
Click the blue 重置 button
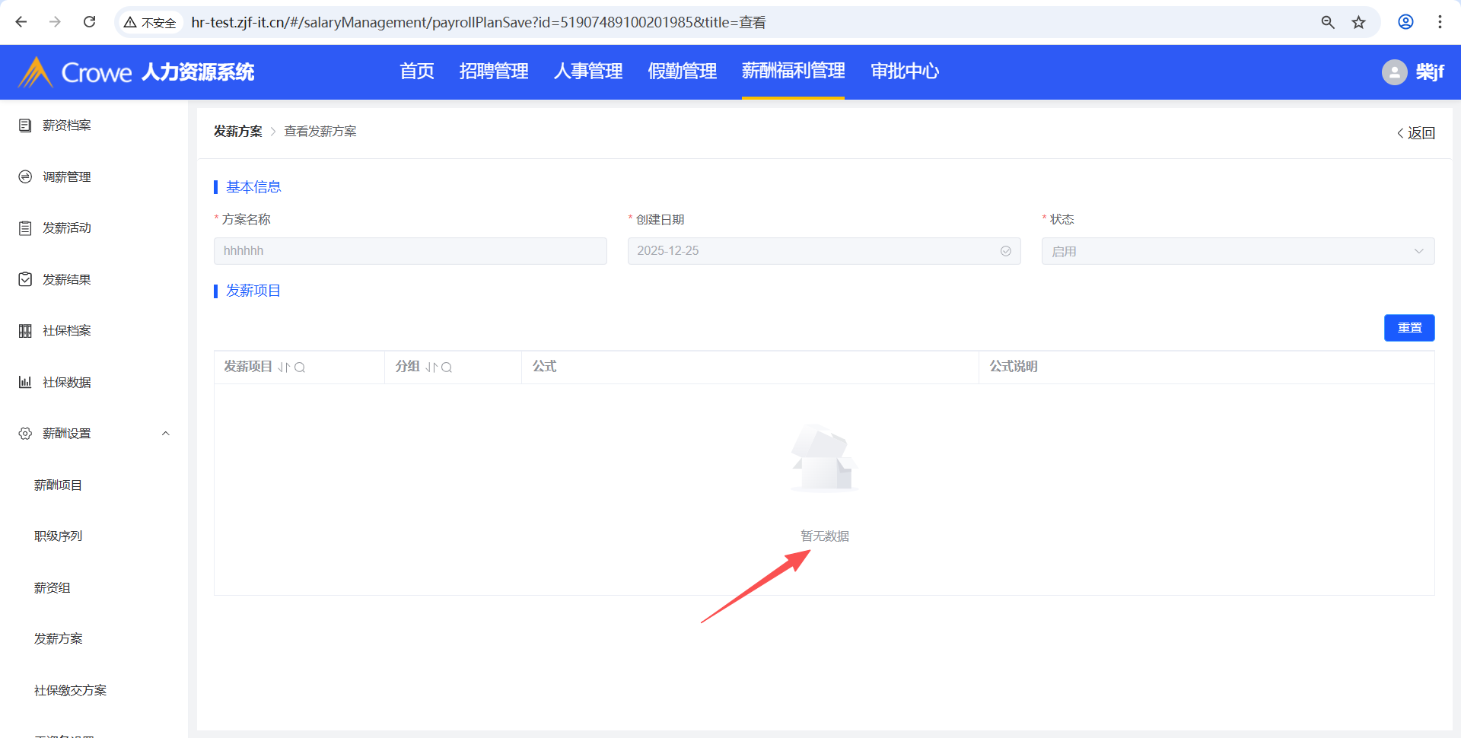1409,328
